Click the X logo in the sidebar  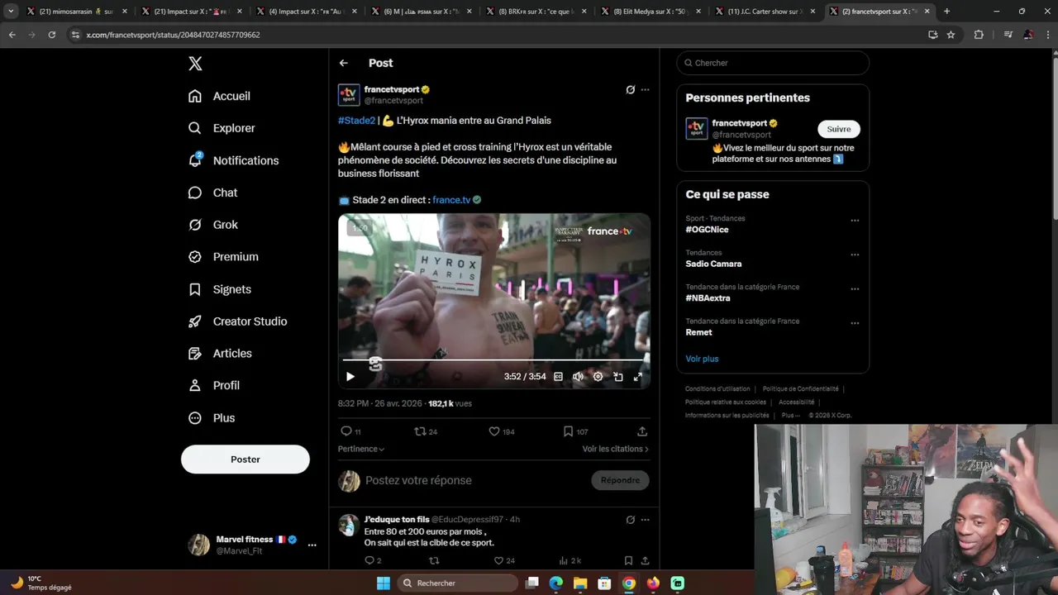coord(195,64)
